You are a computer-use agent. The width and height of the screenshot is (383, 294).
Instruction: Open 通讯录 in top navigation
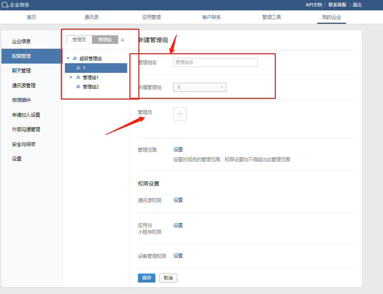(92, 17)
